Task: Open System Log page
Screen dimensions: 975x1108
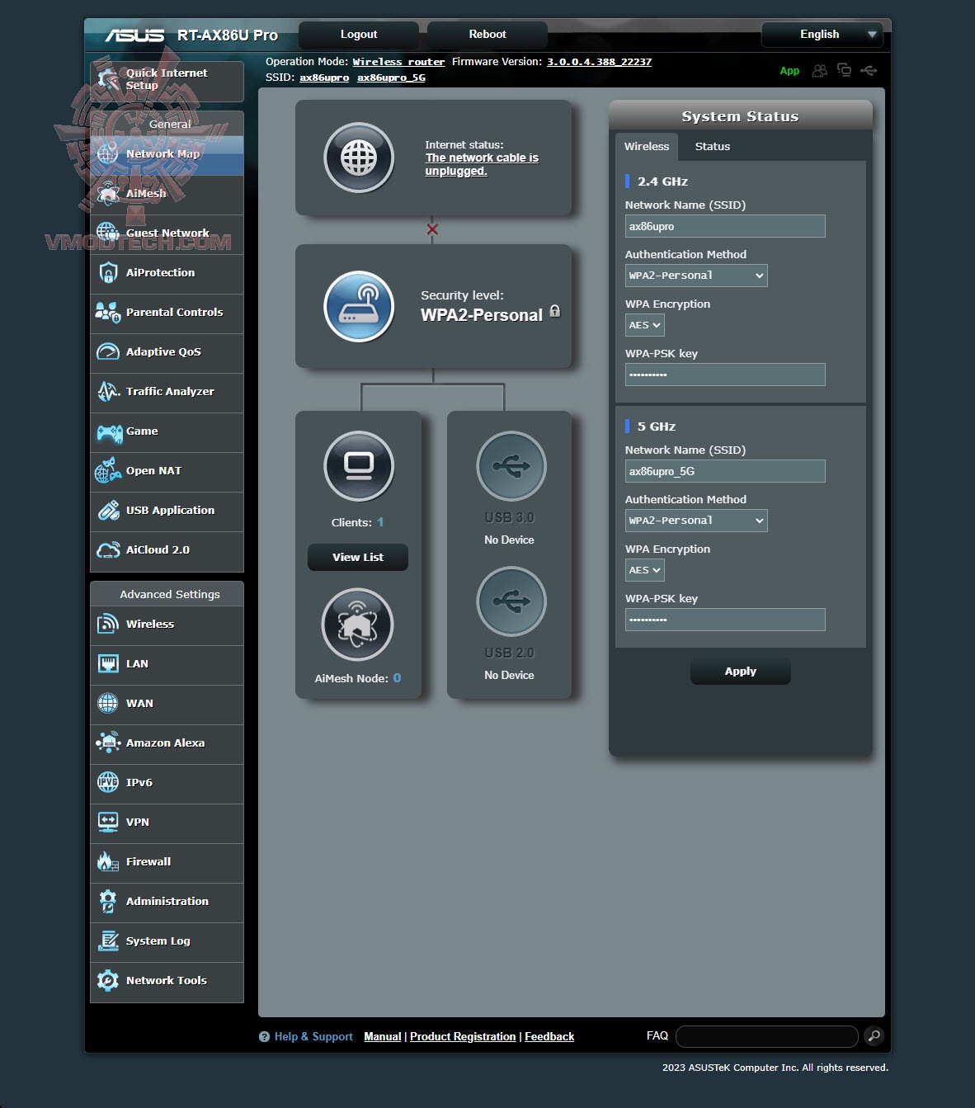Action: (167, 941)
